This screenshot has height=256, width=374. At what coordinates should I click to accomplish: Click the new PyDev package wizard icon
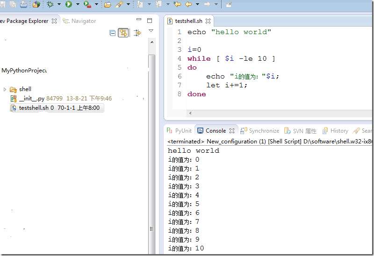[x=36, y=4]
